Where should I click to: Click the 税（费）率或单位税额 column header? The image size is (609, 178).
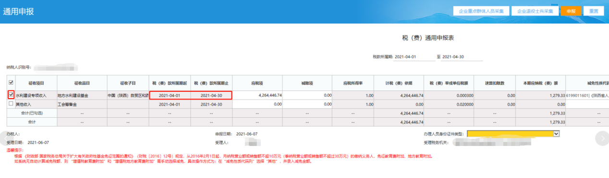point(449,83)
